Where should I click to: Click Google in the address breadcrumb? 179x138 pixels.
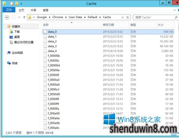42,17
